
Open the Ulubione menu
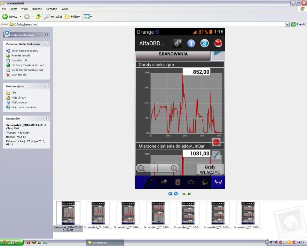pos(37,9)
